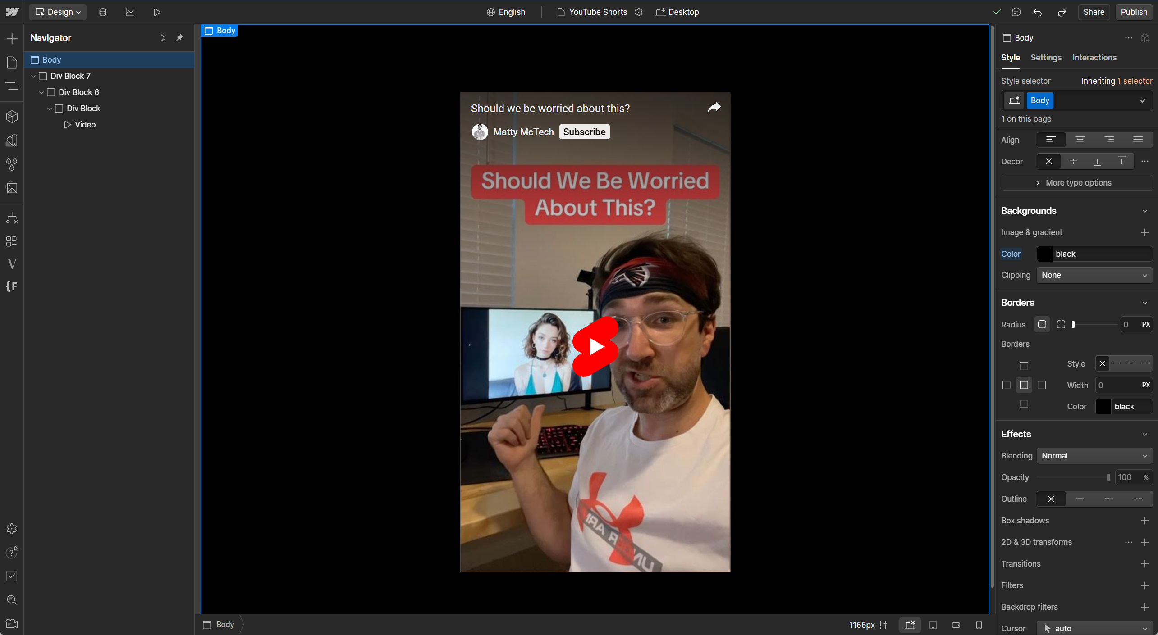
Task: Switch to the Interactions tab
Action: coord(1094,58)
